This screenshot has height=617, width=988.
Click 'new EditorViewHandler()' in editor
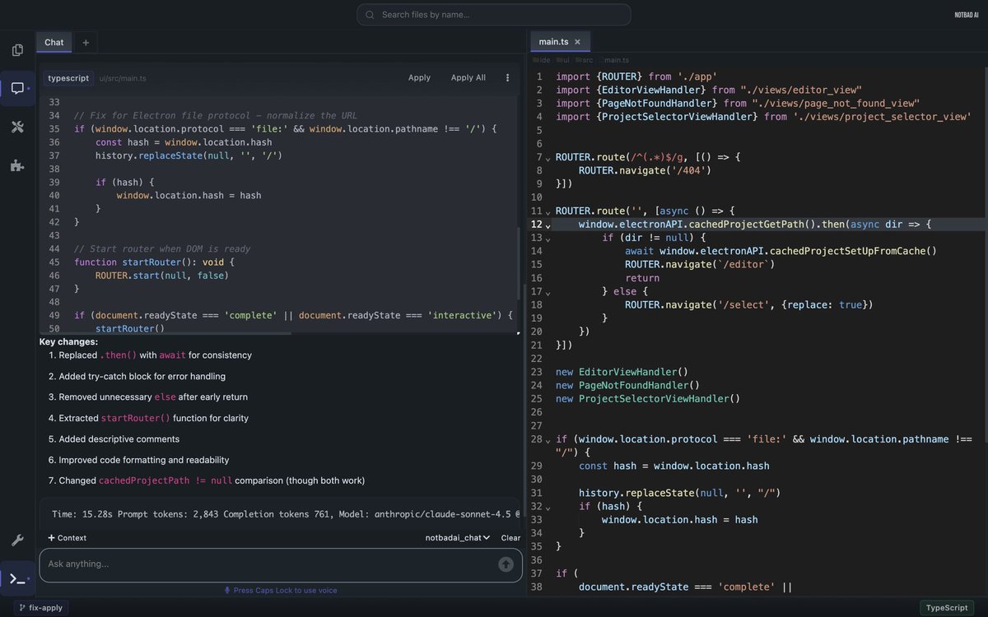click(x=622, y=372)
